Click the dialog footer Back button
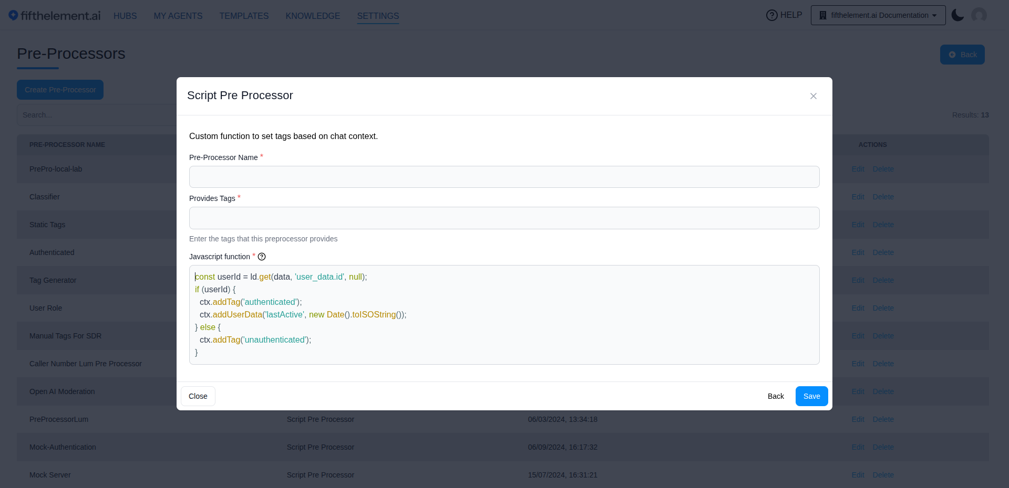Viewport: 1009px width, 488px height. tap(776, 396)
